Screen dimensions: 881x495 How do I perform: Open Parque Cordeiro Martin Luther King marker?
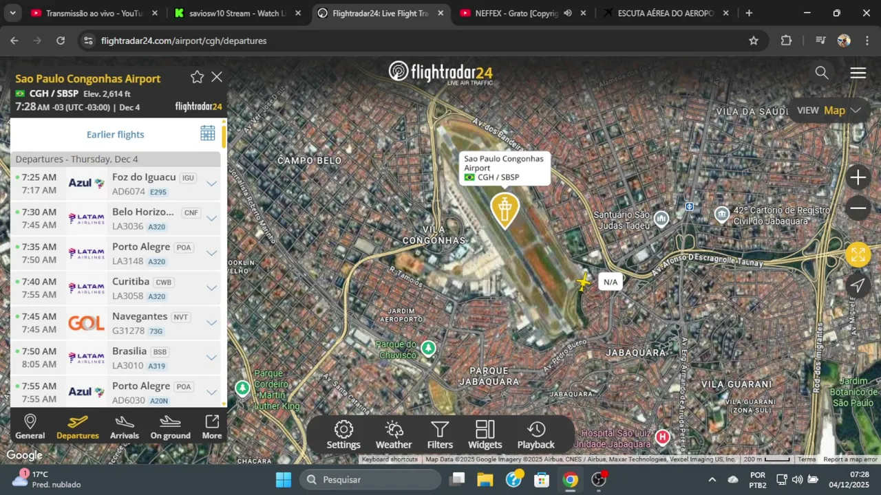(x=242, y=388)
